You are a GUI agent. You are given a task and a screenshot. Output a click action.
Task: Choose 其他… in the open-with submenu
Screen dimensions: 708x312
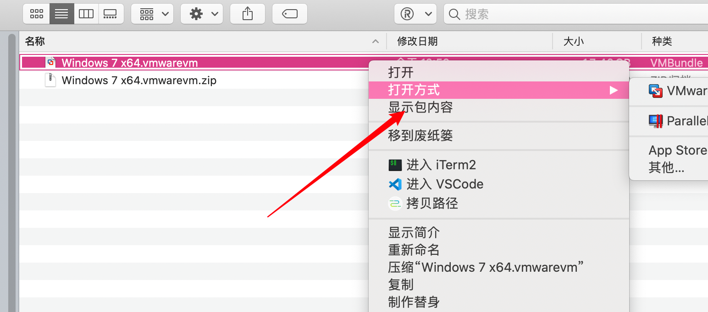(x=669, y=168)
